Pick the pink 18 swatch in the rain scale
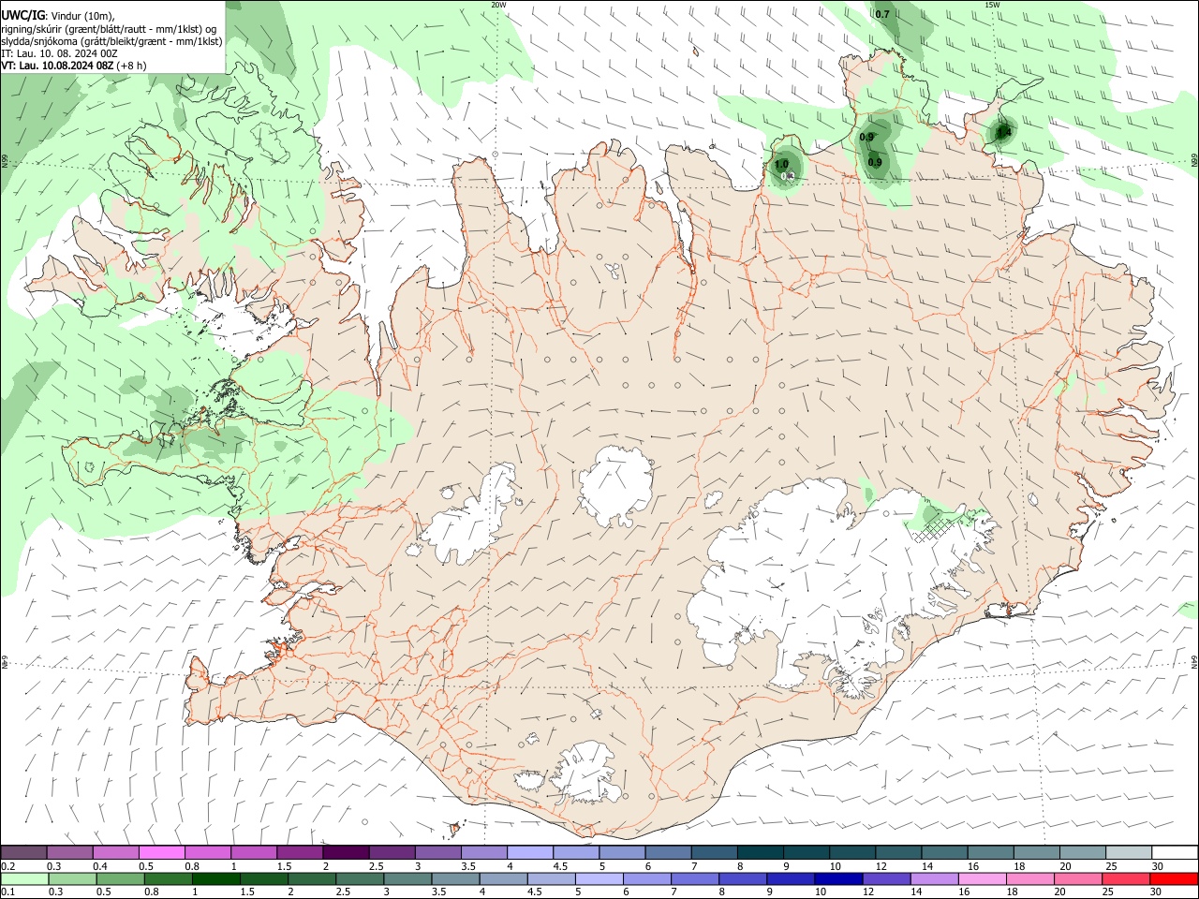The height and width of the screenshot is (899, 1199). (x=1030, y=878)
